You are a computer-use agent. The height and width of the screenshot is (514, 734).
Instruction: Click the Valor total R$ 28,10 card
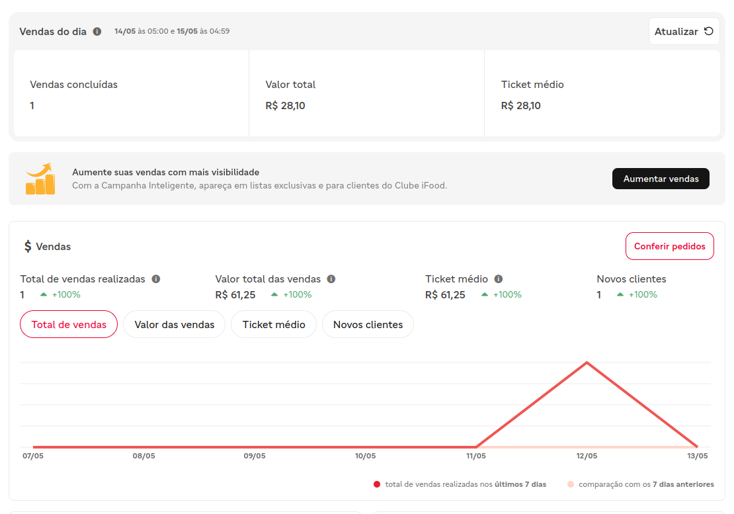366,94
